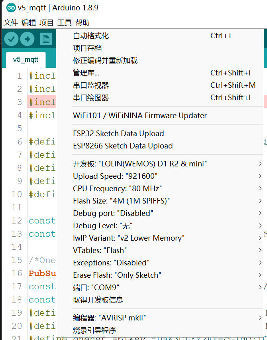
Task: Click the const keyword on line 17
Action: click(42, 287)
